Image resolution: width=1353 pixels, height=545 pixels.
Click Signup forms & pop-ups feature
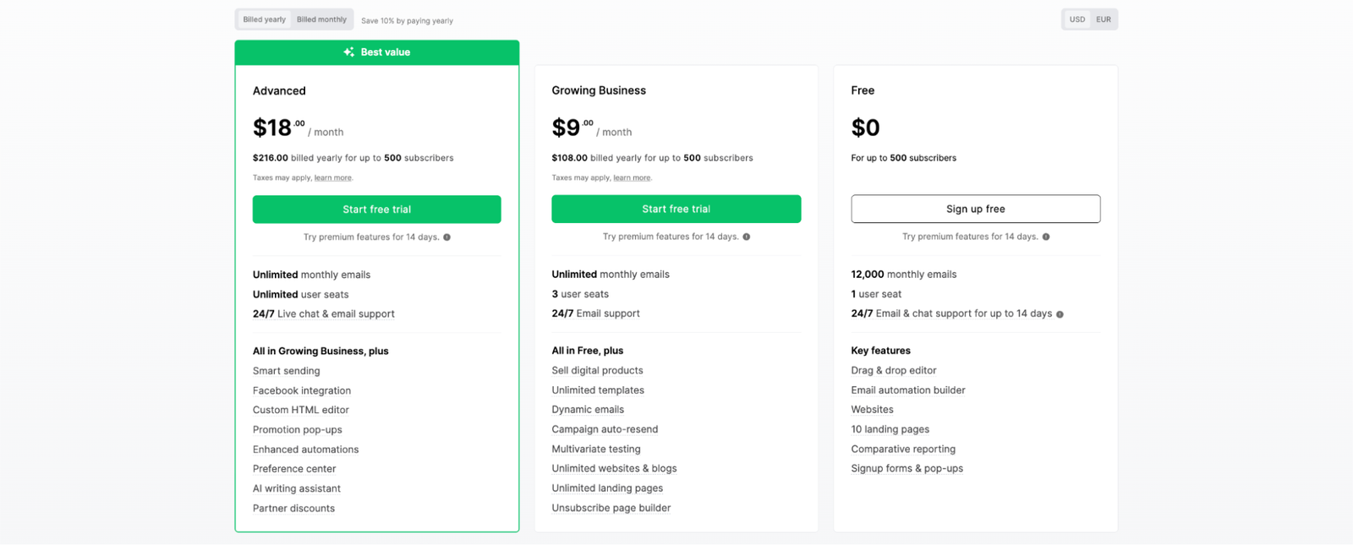pos(907,469)
